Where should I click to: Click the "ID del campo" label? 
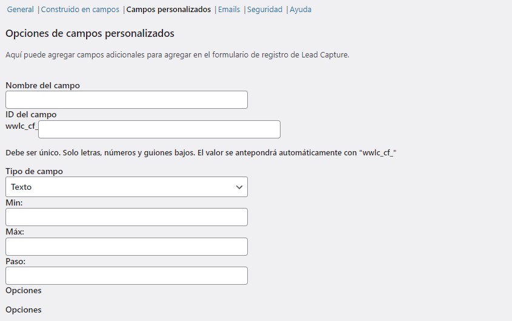tap(31, 114)
